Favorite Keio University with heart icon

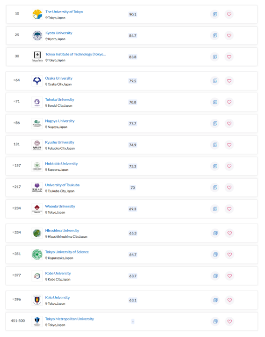[x=230, y=300]
